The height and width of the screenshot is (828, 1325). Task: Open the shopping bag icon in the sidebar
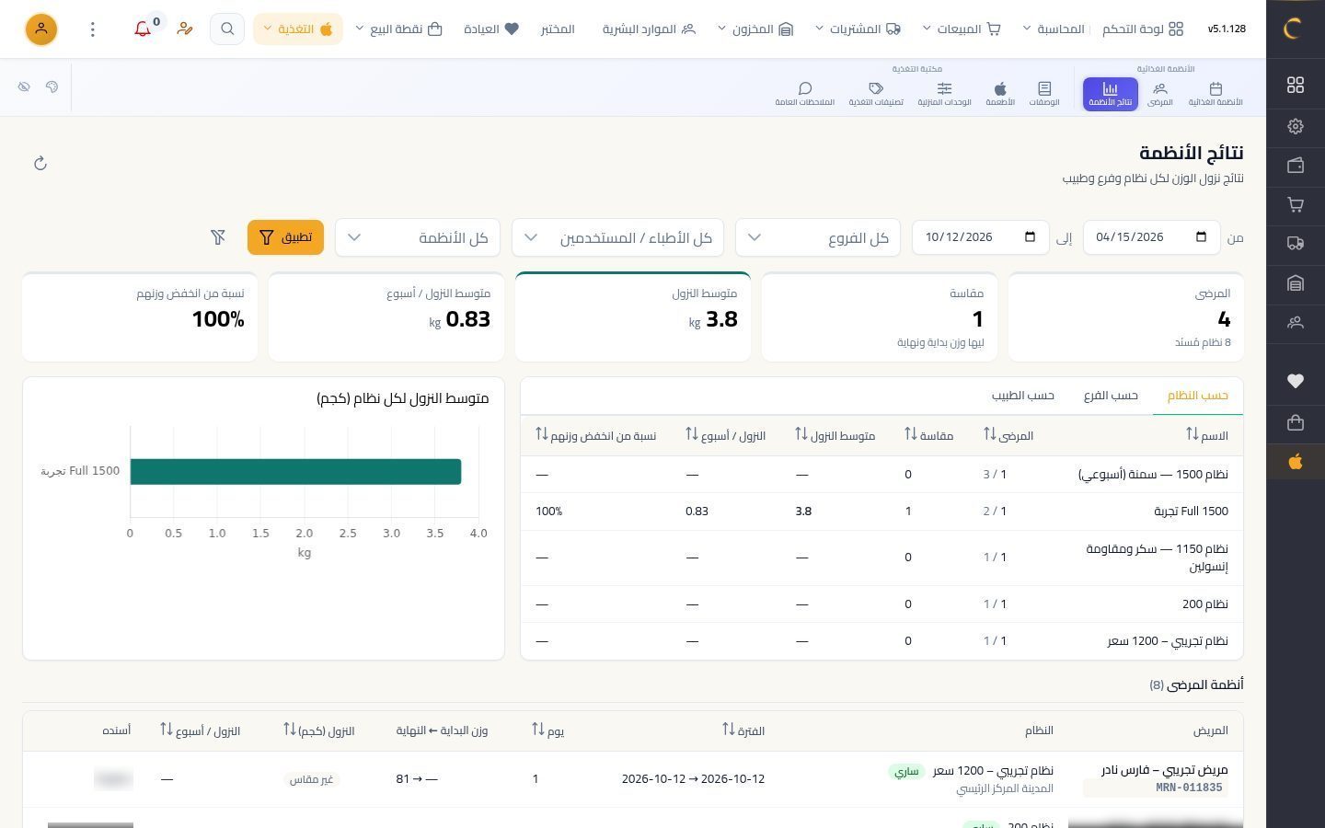[x=1296, y=422]
